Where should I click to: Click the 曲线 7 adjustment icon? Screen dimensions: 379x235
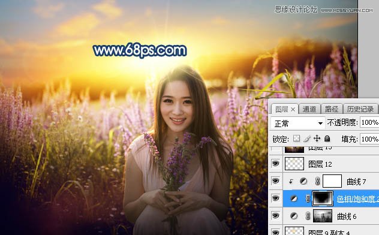point(303,181)
